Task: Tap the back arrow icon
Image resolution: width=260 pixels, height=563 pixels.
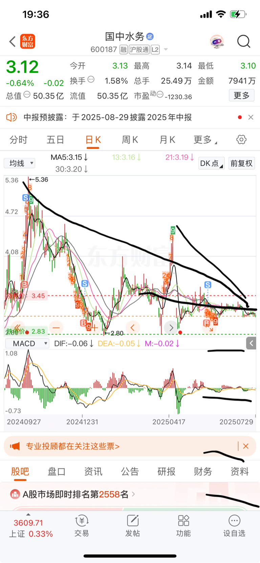Action: pos(13,42)
